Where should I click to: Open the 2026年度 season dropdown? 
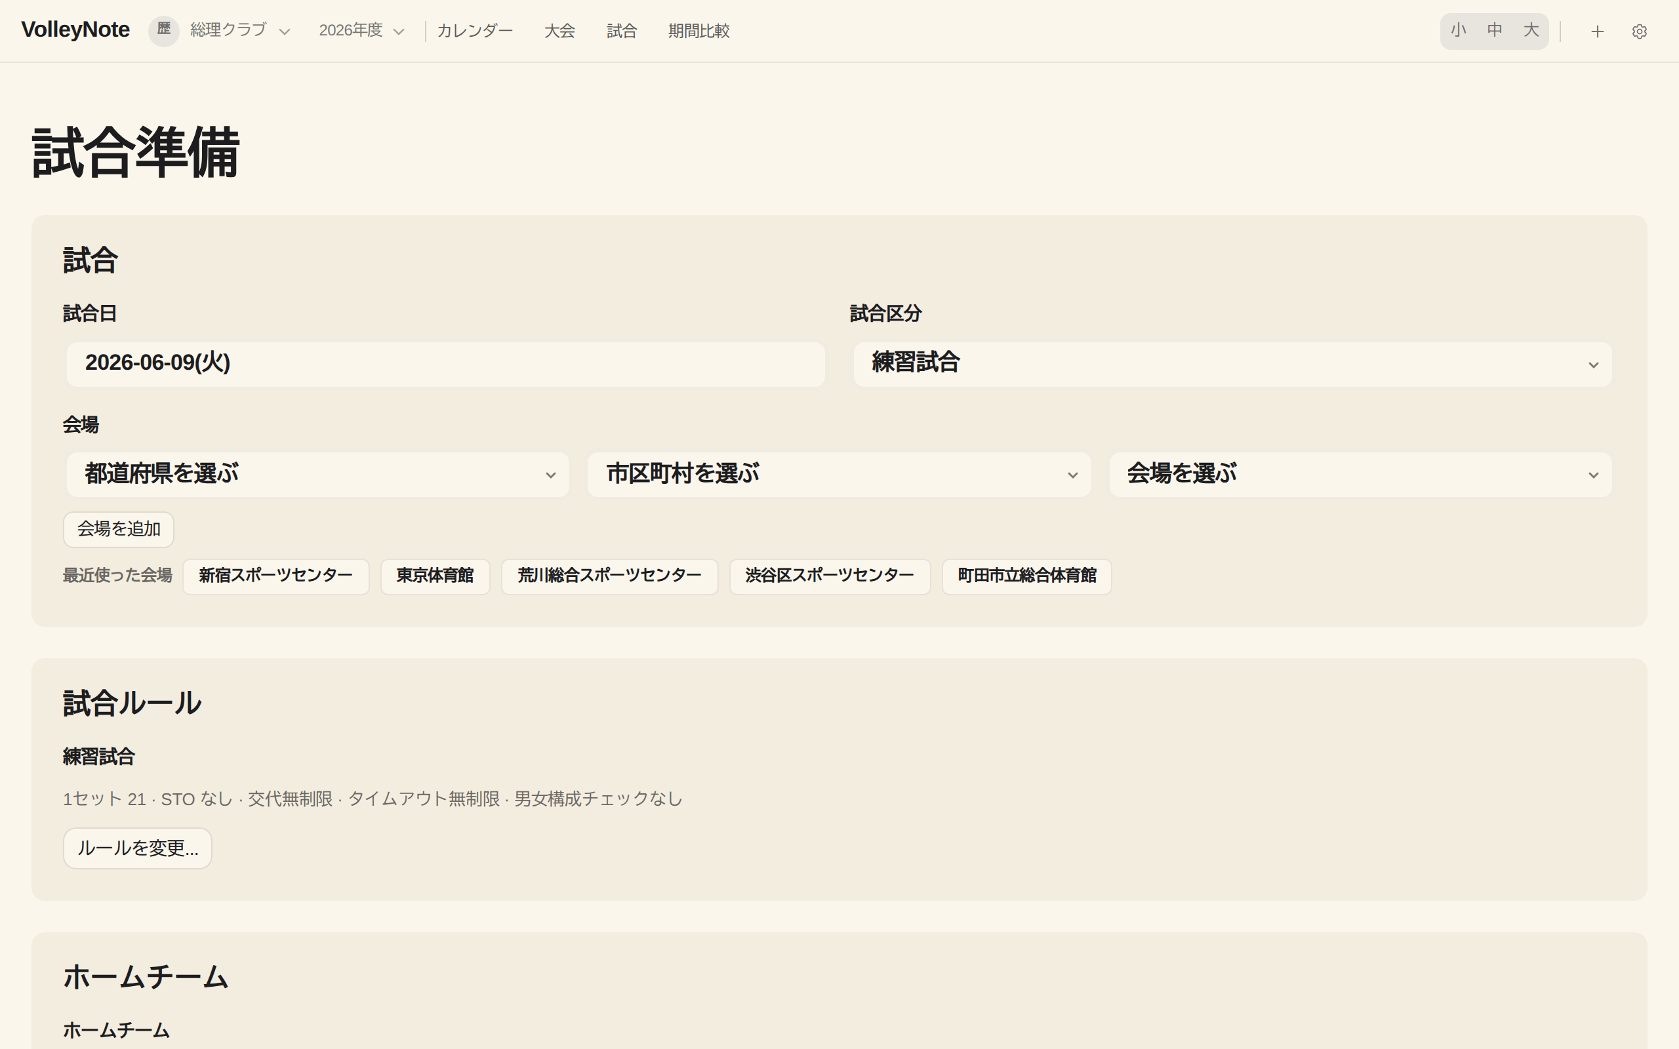click(361, 31)
